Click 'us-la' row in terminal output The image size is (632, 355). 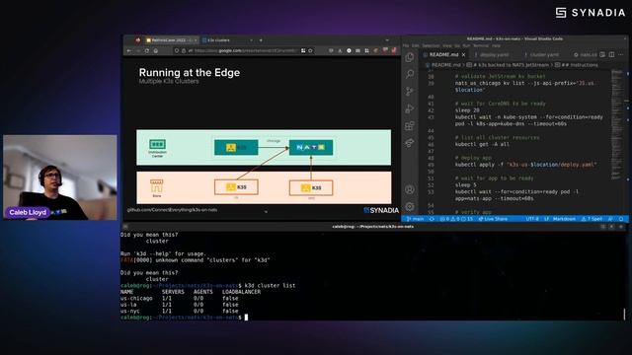[x=180, y=305]
